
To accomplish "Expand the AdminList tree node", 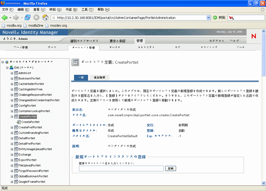I will [11, 73].
